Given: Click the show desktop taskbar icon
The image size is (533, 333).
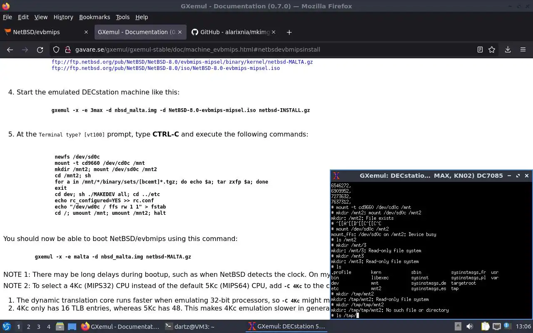Looking at the screenshot, I should click(72, 326).
